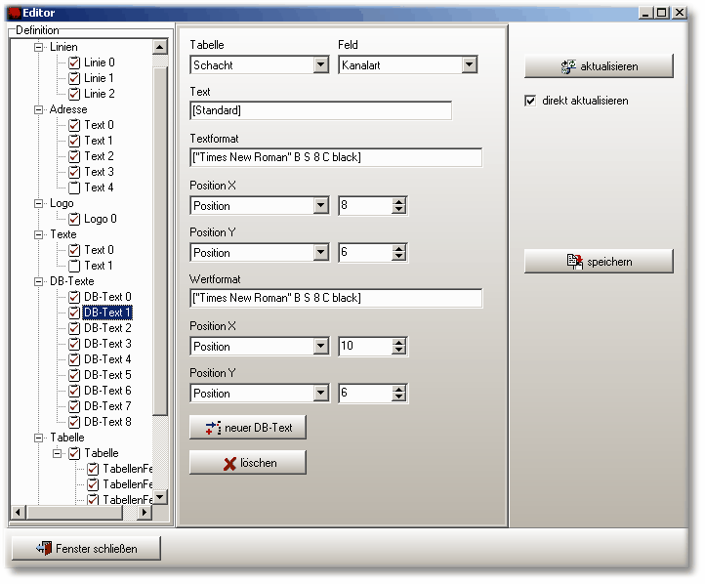
Task: Open the Wertformat Position Y dropdown
Action: coord(320,394)
